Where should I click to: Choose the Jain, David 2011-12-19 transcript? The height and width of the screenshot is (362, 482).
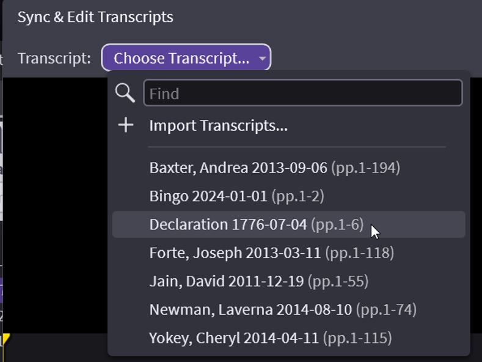tap(226, 281)
